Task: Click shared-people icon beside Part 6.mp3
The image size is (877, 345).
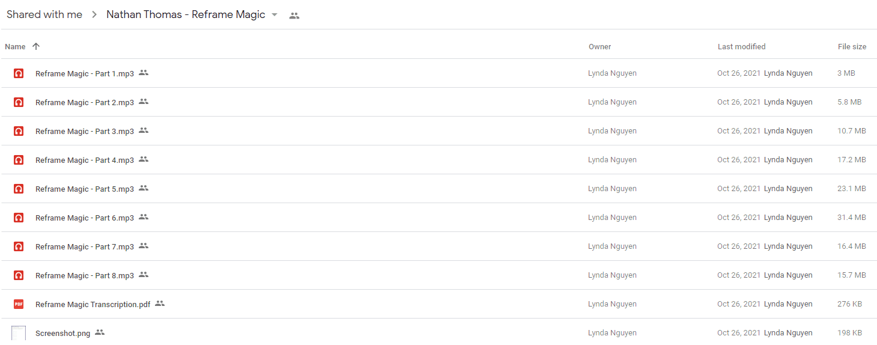Action: [144, 217]
